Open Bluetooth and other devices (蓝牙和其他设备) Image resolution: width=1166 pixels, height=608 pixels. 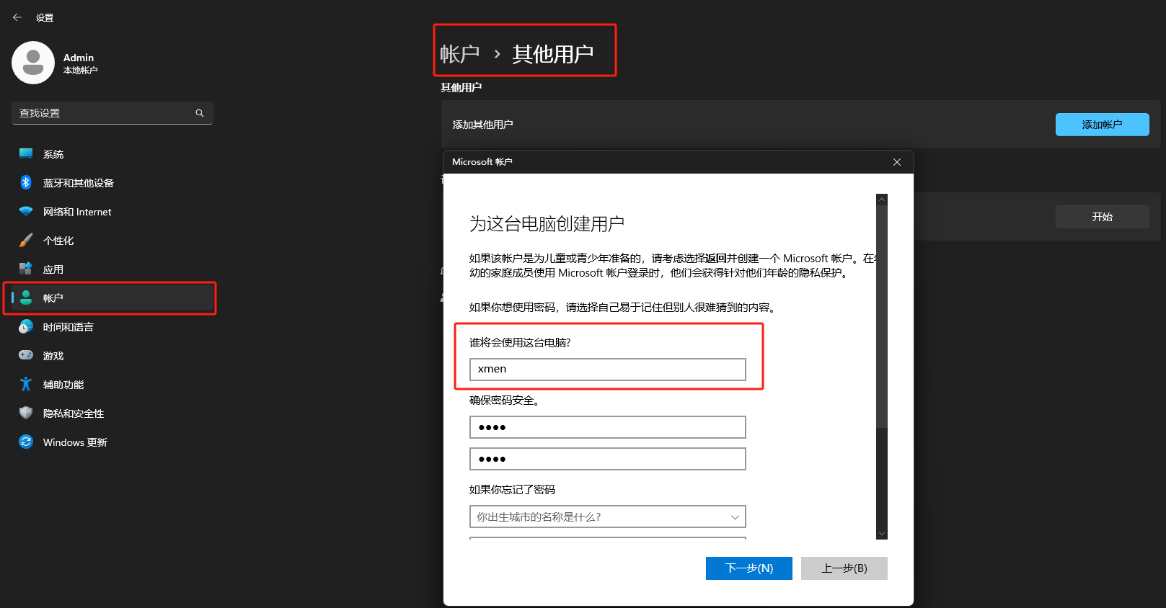click(x=78, y=183)
